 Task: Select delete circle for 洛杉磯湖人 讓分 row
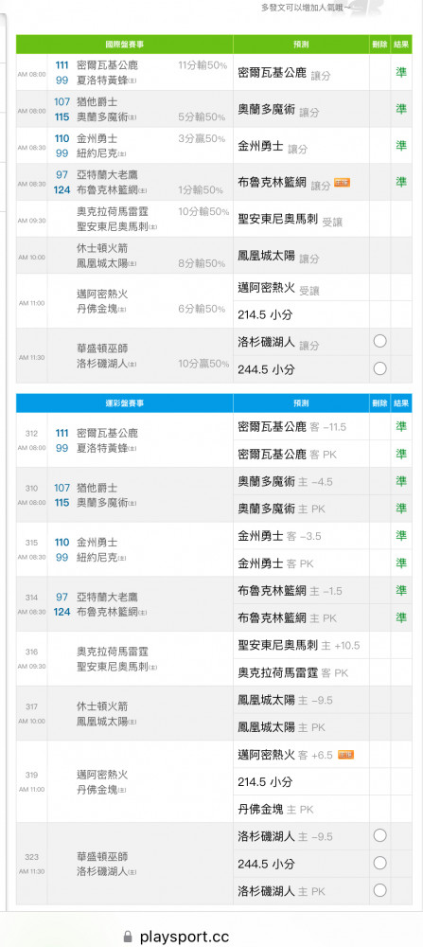coord(379,341)
